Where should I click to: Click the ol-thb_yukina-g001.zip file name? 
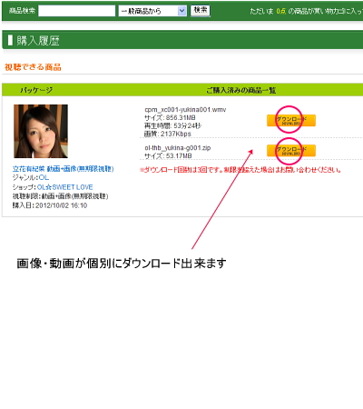pyautogui.click(x=178, y=148)
